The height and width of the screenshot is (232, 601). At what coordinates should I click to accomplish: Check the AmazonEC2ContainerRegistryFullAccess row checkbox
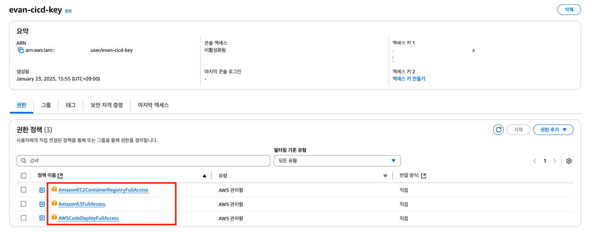pos(24,190)
